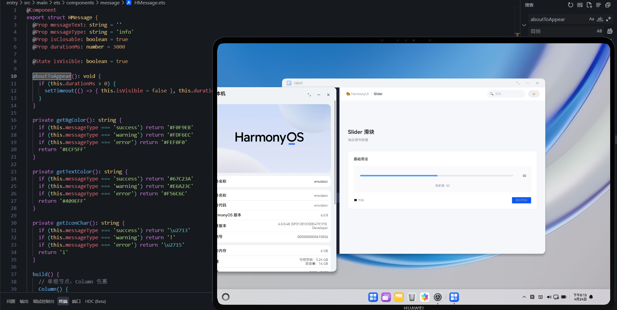Click line number 16 in gutter
Screen dimensions: 617x310
point(14,120)
